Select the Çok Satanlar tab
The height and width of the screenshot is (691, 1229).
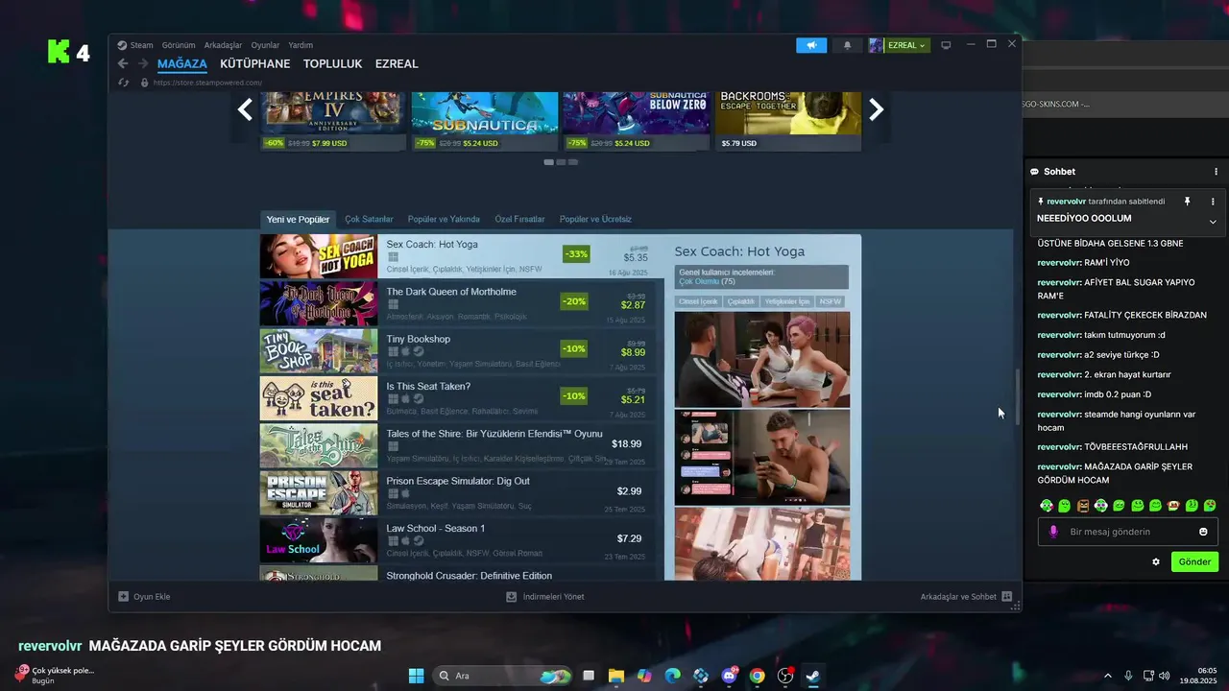(x=370, y=220)
